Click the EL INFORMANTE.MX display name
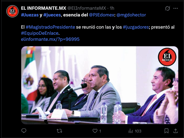Viewport: 184px width, 138px height. coord(43,8)
